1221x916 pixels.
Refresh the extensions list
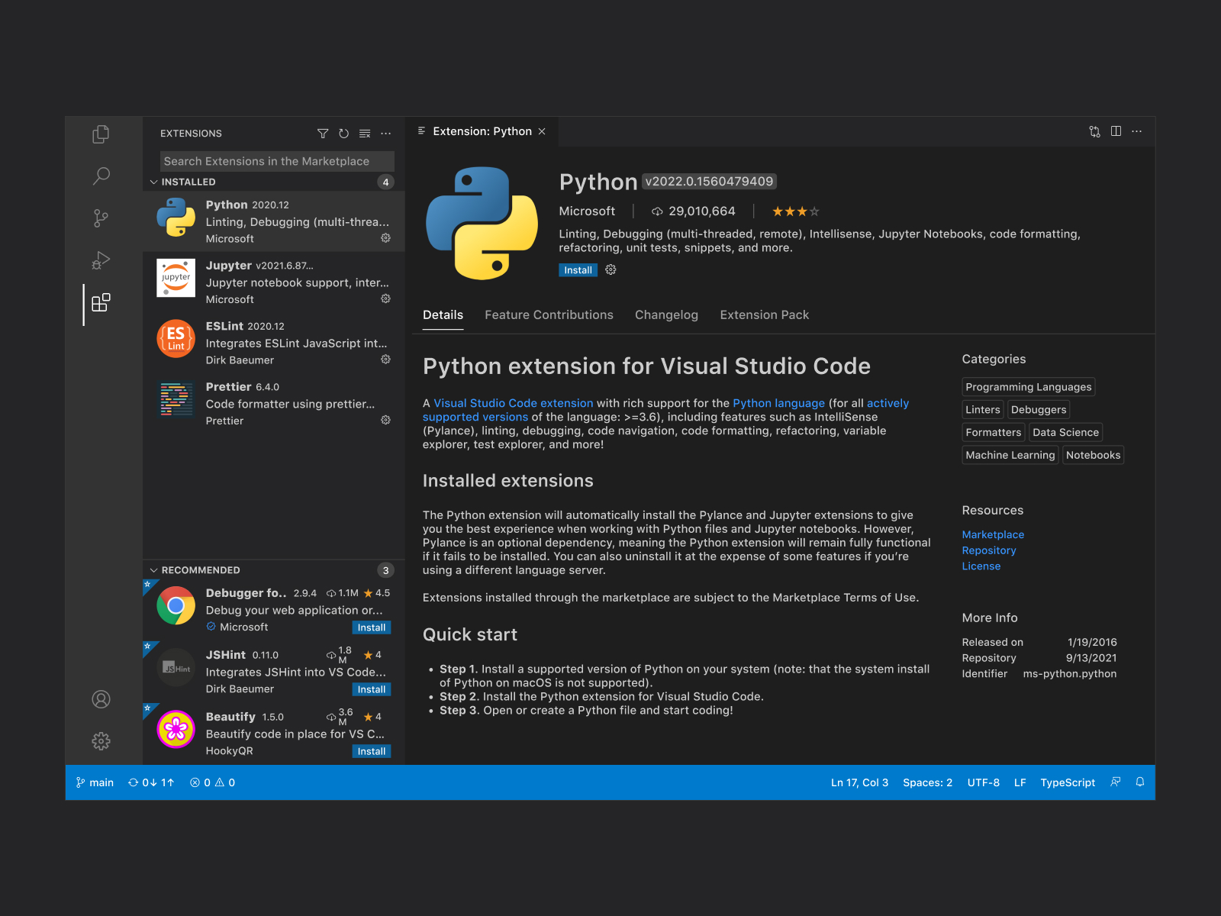point(343,133)
